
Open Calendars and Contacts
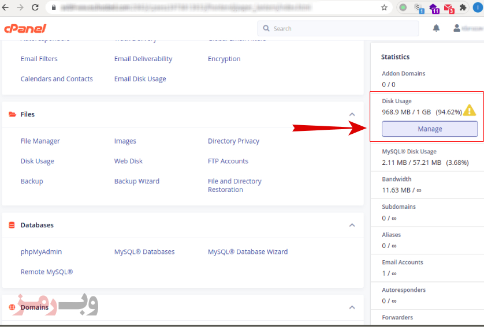[x=57, y=79]
